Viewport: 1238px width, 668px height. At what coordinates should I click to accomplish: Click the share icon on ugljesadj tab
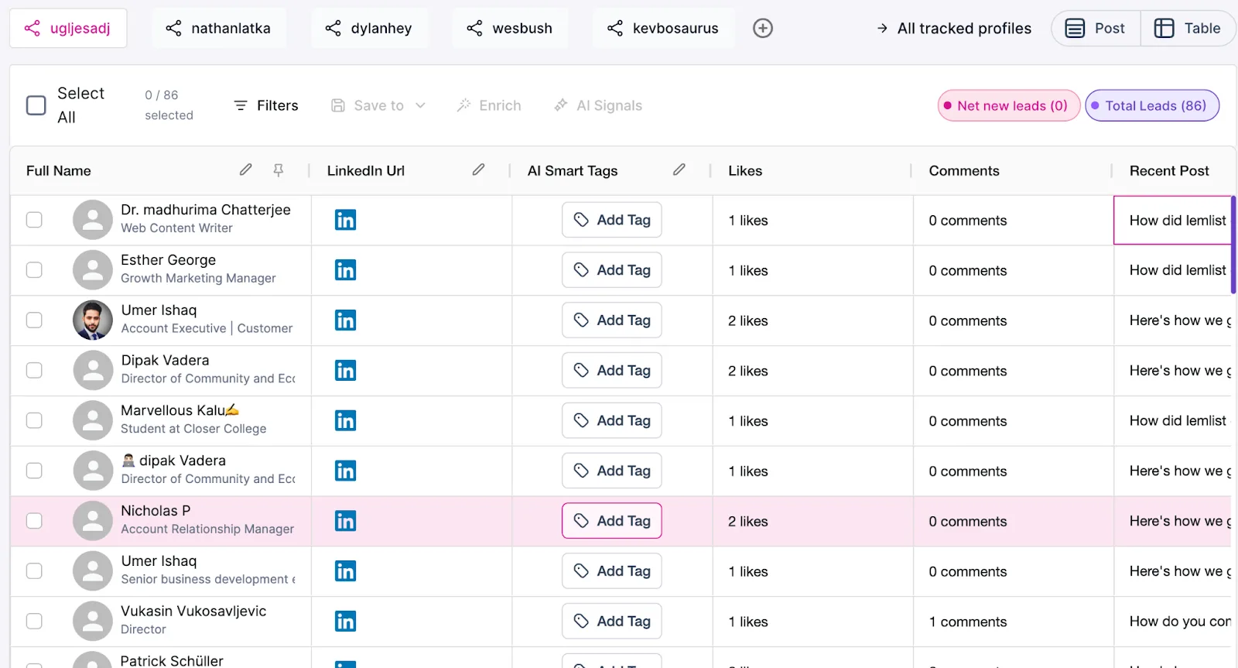tap(32, 29)
